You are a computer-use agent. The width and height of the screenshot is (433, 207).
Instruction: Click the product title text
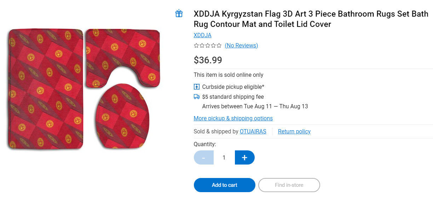point(311,19)
